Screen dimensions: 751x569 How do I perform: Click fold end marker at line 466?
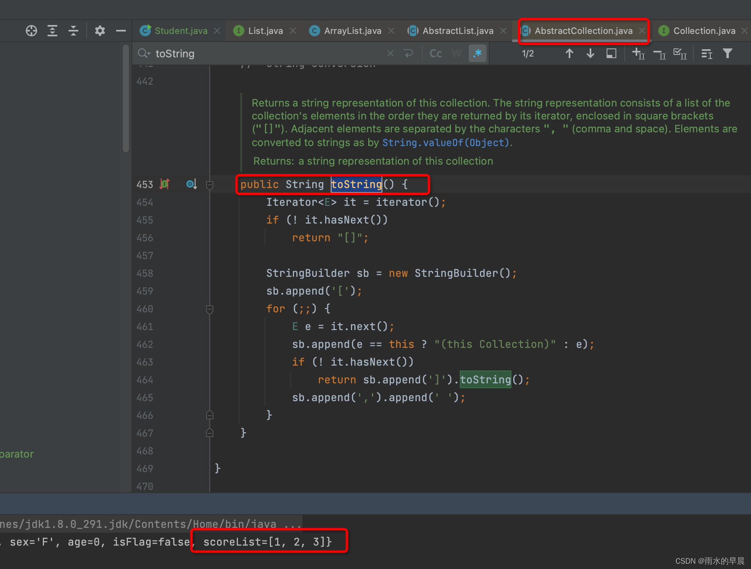(210, 415)
